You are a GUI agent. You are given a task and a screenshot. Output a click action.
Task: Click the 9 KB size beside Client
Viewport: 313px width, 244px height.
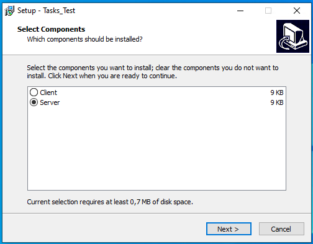coord(277,93)
